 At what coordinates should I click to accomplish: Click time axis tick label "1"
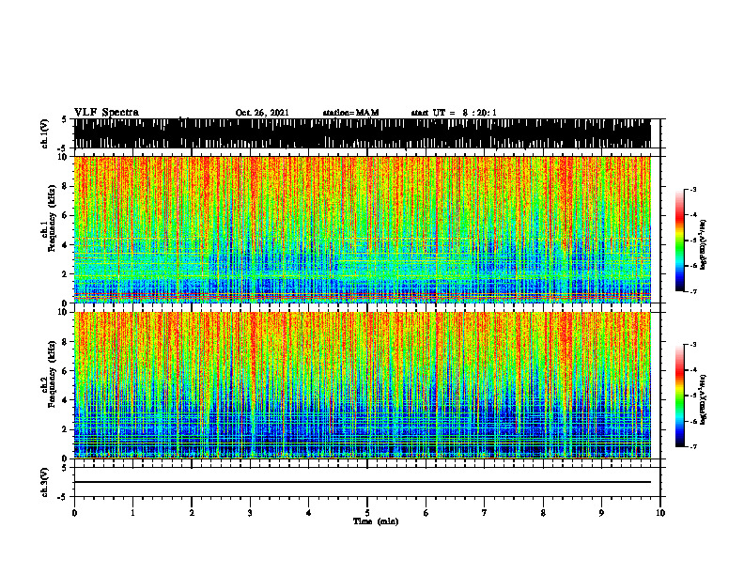click(132, 513)
